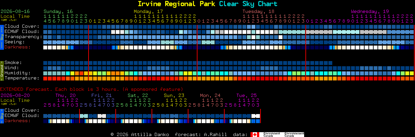Click the forecast: A.Rahill credit text
Image resolution: width=415 pixels, height=137 pixels.
(201, 134)
